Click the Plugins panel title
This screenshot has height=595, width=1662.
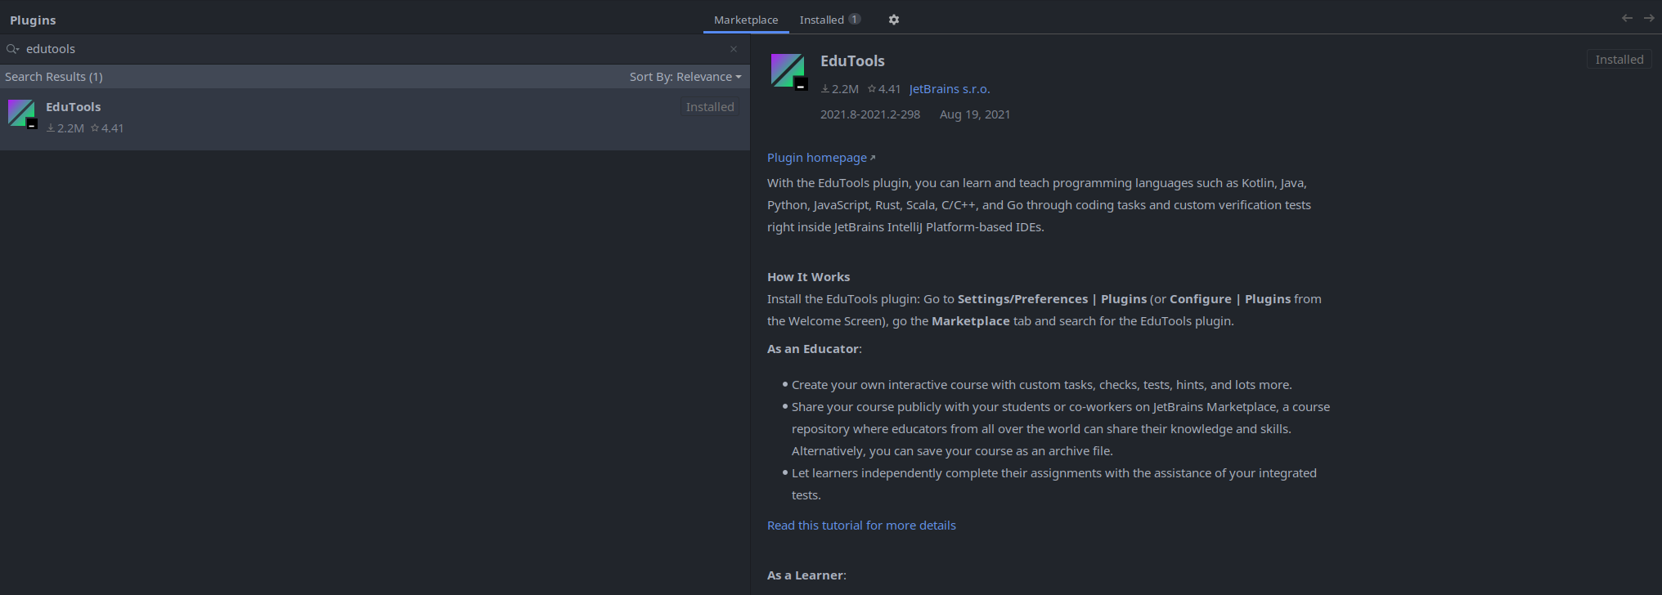33,20
